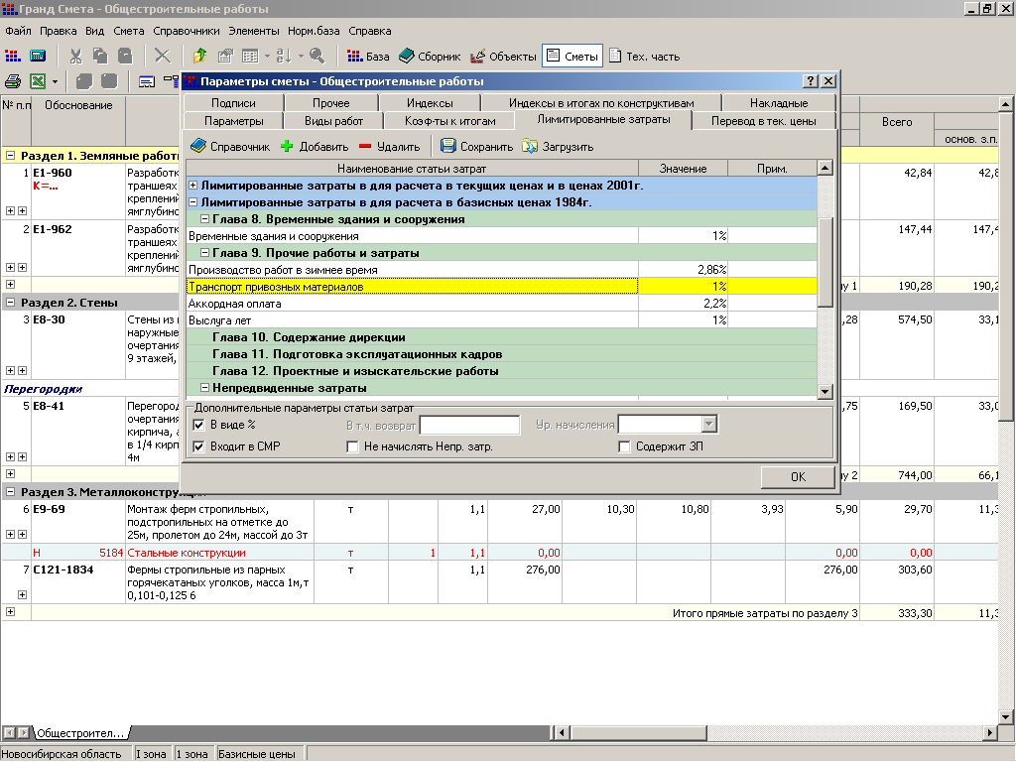Image resolution: width=1016 pixels, height=762 pixels.
Task: Click the X delete icon in the toolbar
Action: tap(163, 57)
